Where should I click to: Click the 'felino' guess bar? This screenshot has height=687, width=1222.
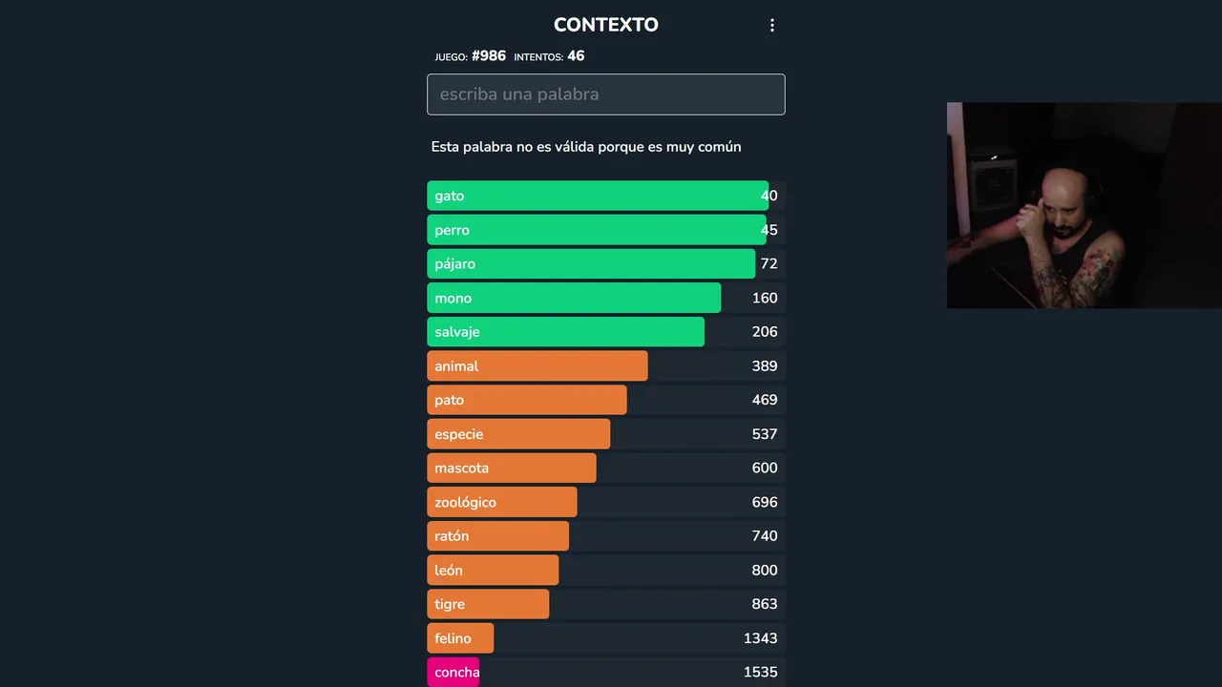coord(460,638)
